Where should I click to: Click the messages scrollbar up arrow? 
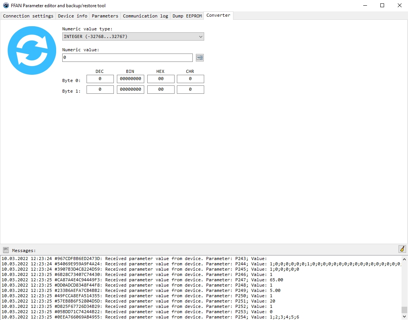[404, 259]
